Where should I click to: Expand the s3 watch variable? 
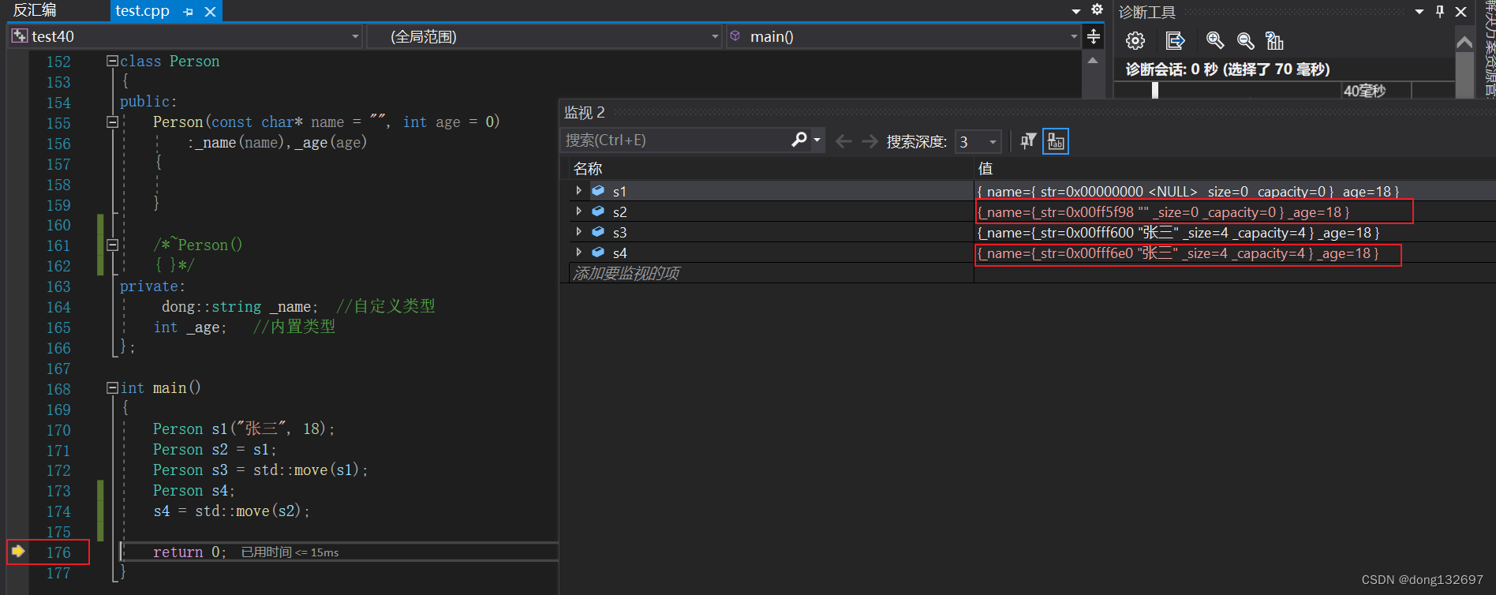[578, 232]
